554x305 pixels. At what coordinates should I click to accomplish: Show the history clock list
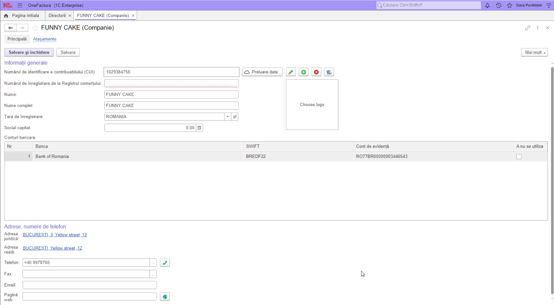(499, 5)
